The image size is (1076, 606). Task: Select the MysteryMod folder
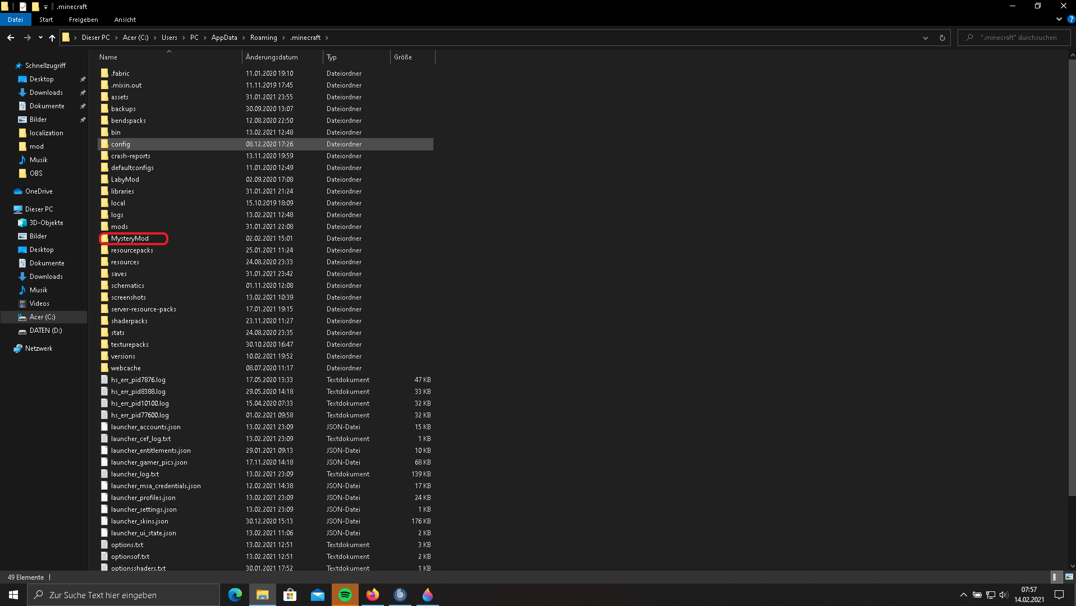pyautogui.click(x=130, y=238)
